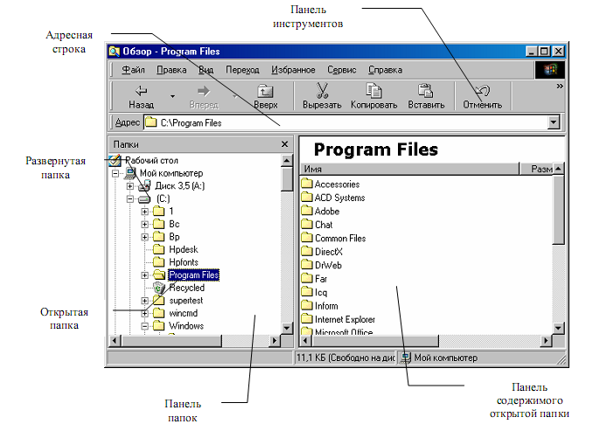Image resolution: width=607 pixels, height=431 pixels.
Task: Select Рабочий стол in the tree
Action: (x=151, y=160)
